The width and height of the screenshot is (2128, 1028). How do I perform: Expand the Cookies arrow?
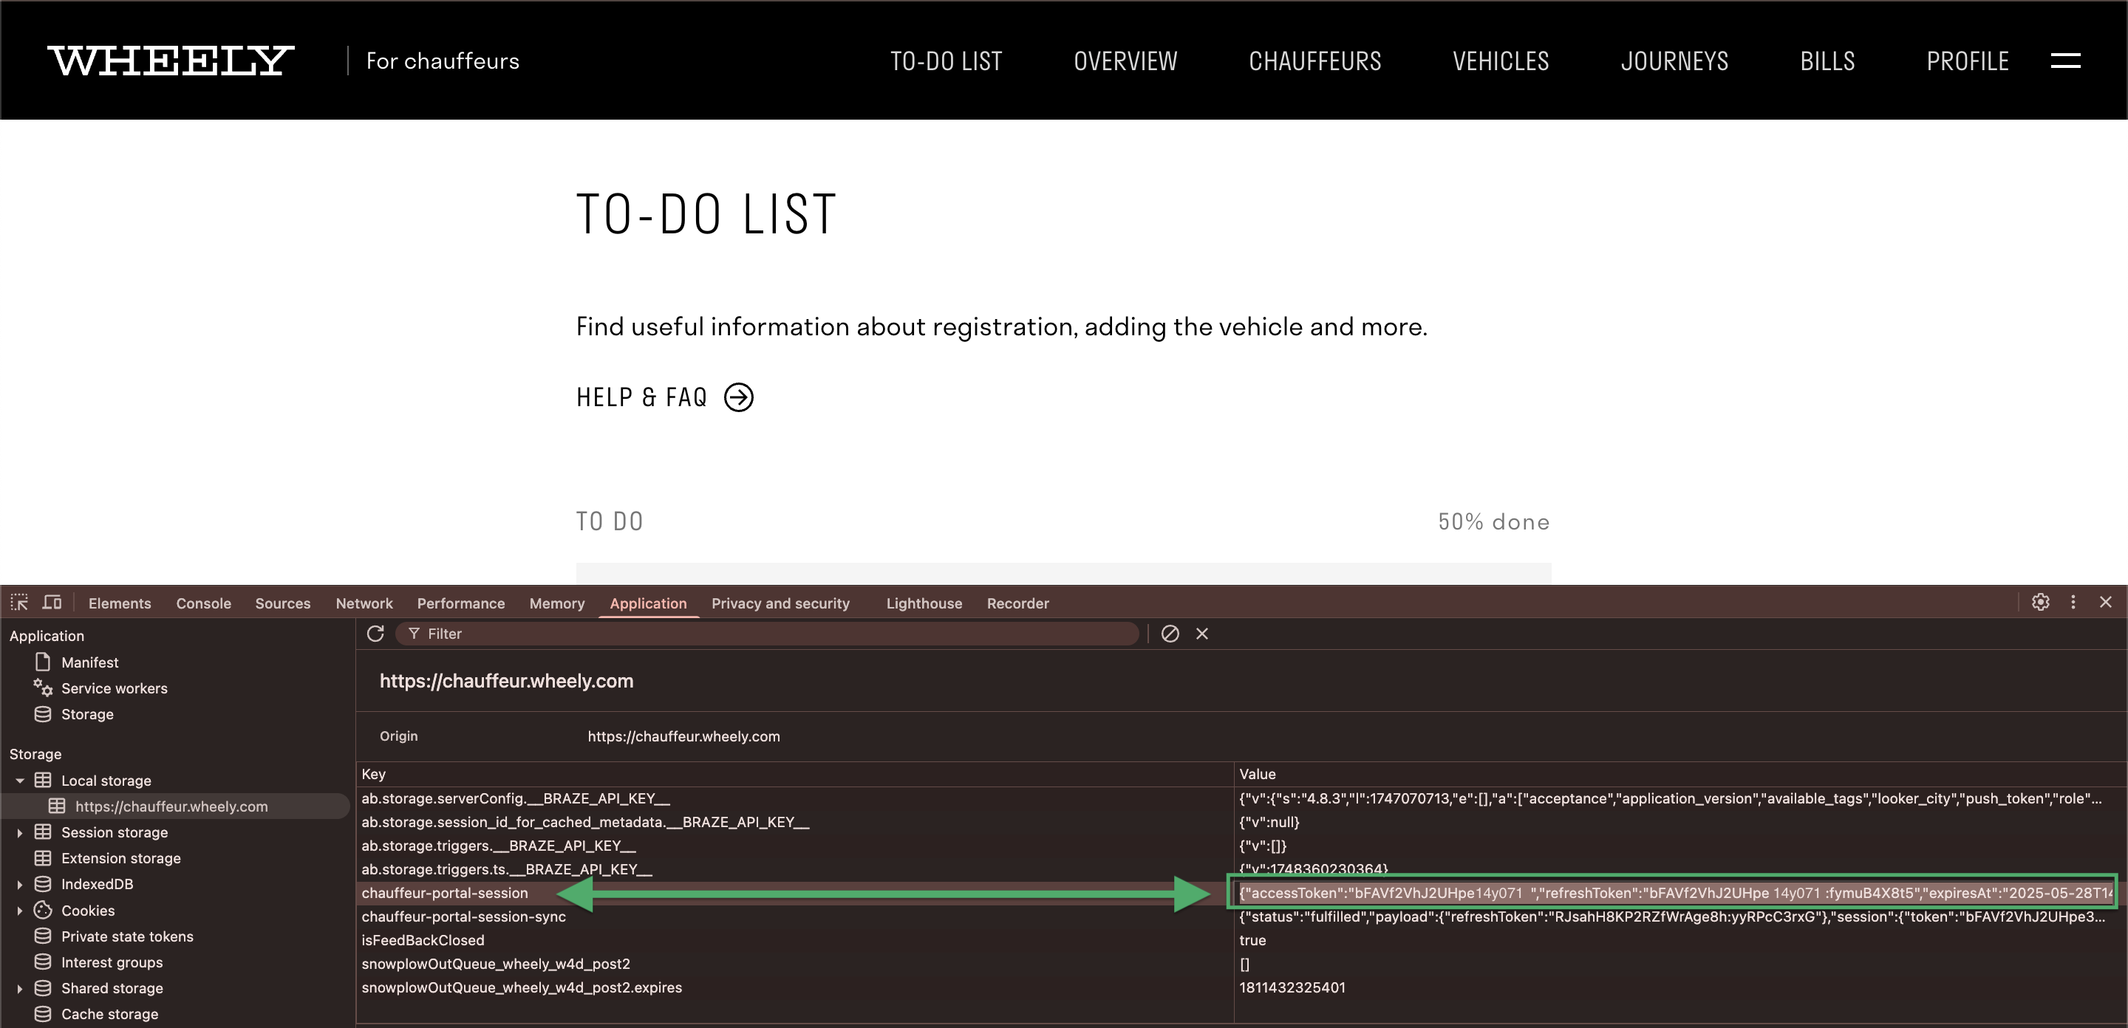20,911
